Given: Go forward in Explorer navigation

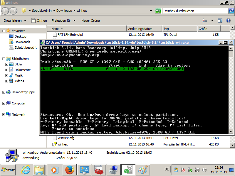Looking at the screenshot, I should pos(13,11).
